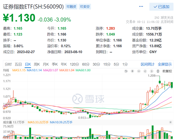Click the 资产净值 value 13.89亿
The width and height of the screenshot is (178, 140).
pyautogui.click(x=156, y=46)
